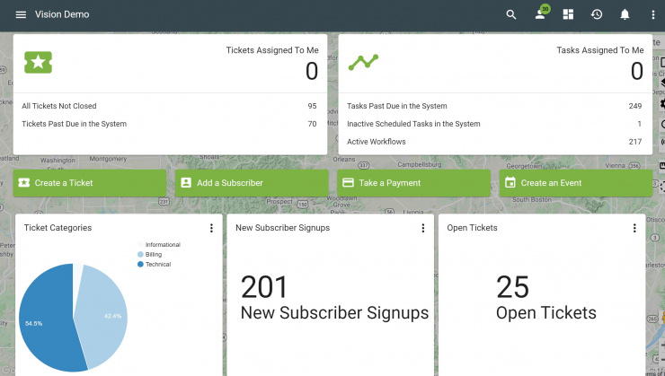Image resolution: width=665 pixels, height=376 pixels.
Task: Open the top bar vertical dots menu
Action: pos(652,15)
